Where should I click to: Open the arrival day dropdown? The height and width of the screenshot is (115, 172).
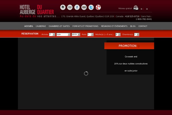point(52,34)
